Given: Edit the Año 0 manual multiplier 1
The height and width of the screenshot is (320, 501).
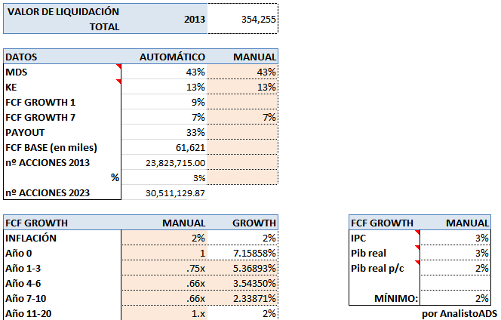Looking at the screenshot, I should pyautogui.click(x=164, y=253).
